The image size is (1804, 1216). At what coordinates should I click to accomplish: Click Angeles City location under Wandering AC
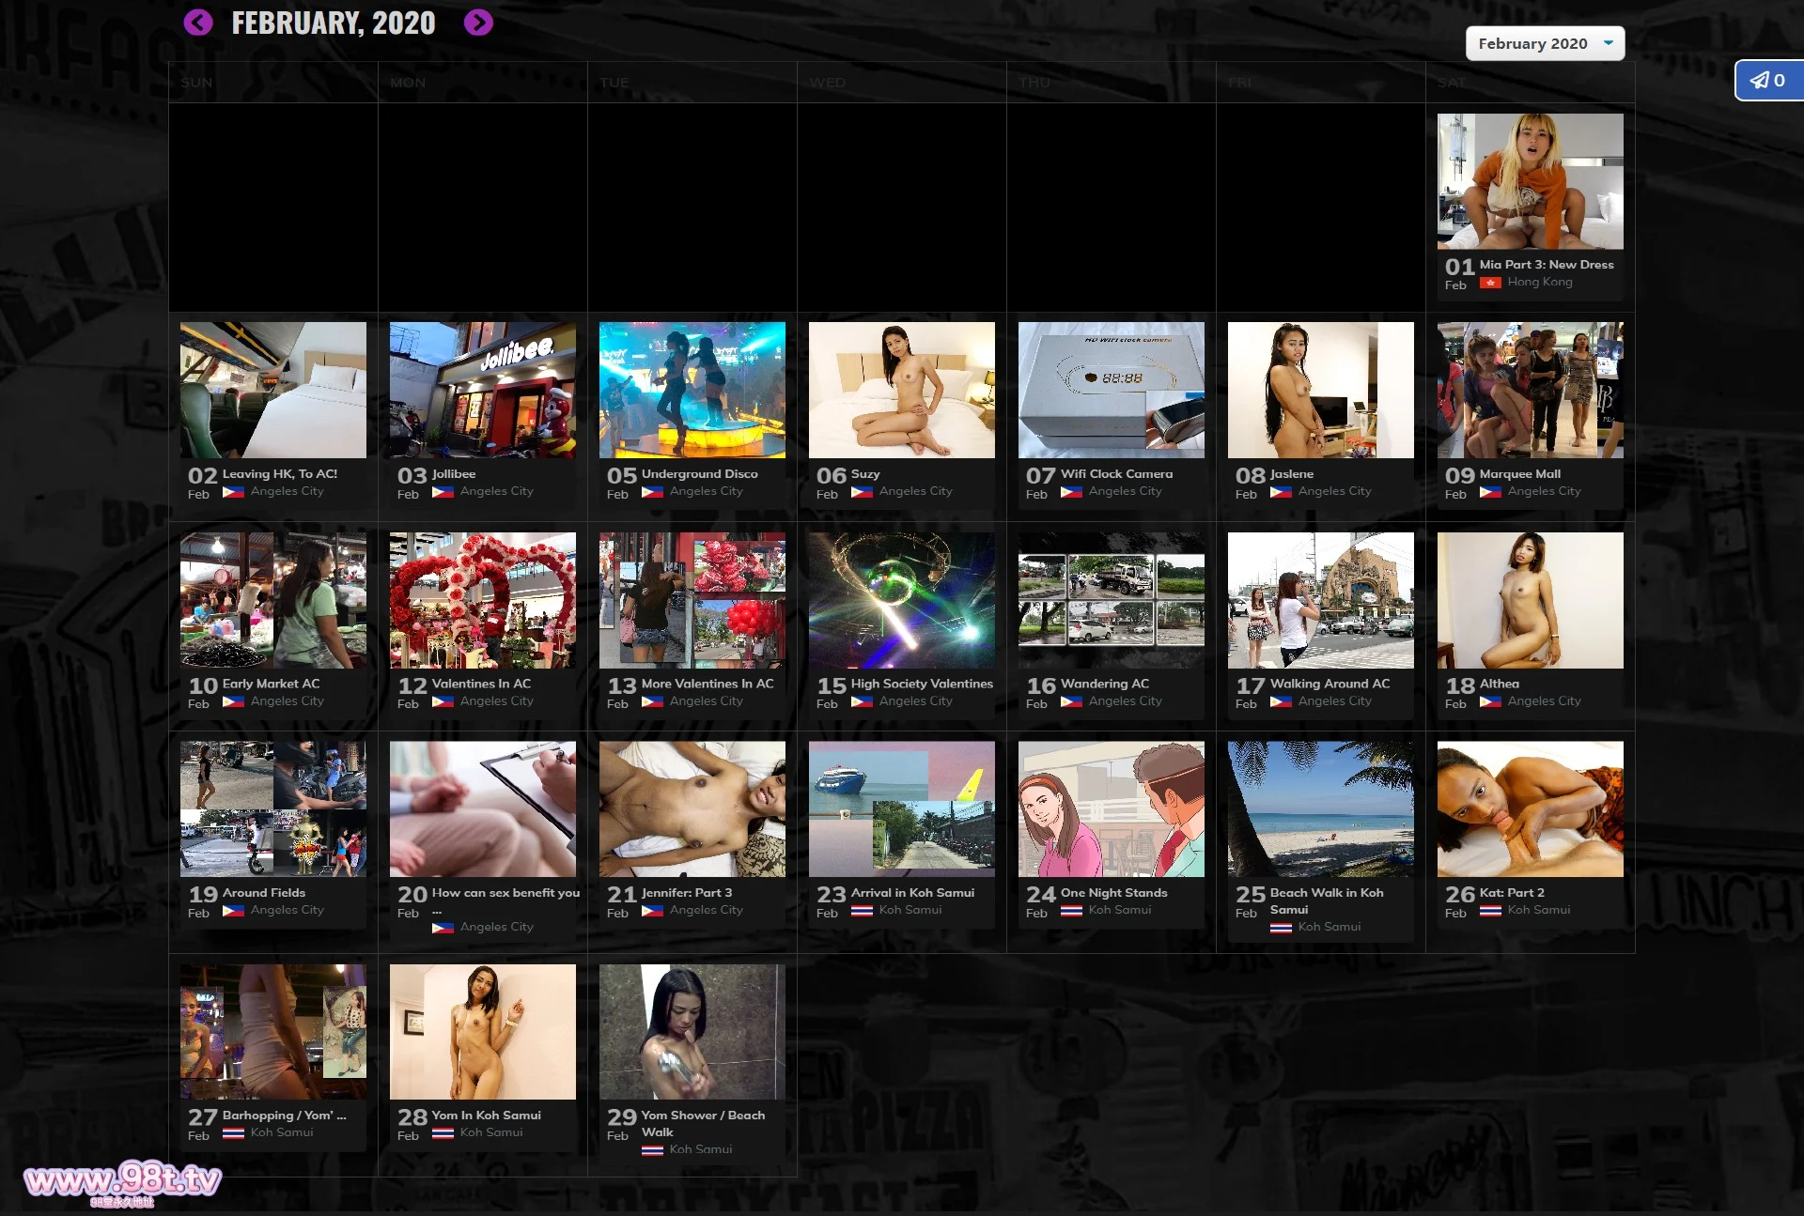coord(1125,701)
